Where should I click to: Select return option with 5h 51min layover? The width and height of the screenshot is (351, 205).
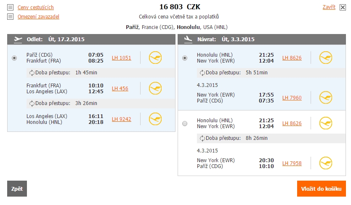[185, 58]
